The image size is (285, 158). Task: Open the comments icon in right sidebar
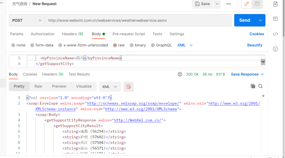pos(275,19)
